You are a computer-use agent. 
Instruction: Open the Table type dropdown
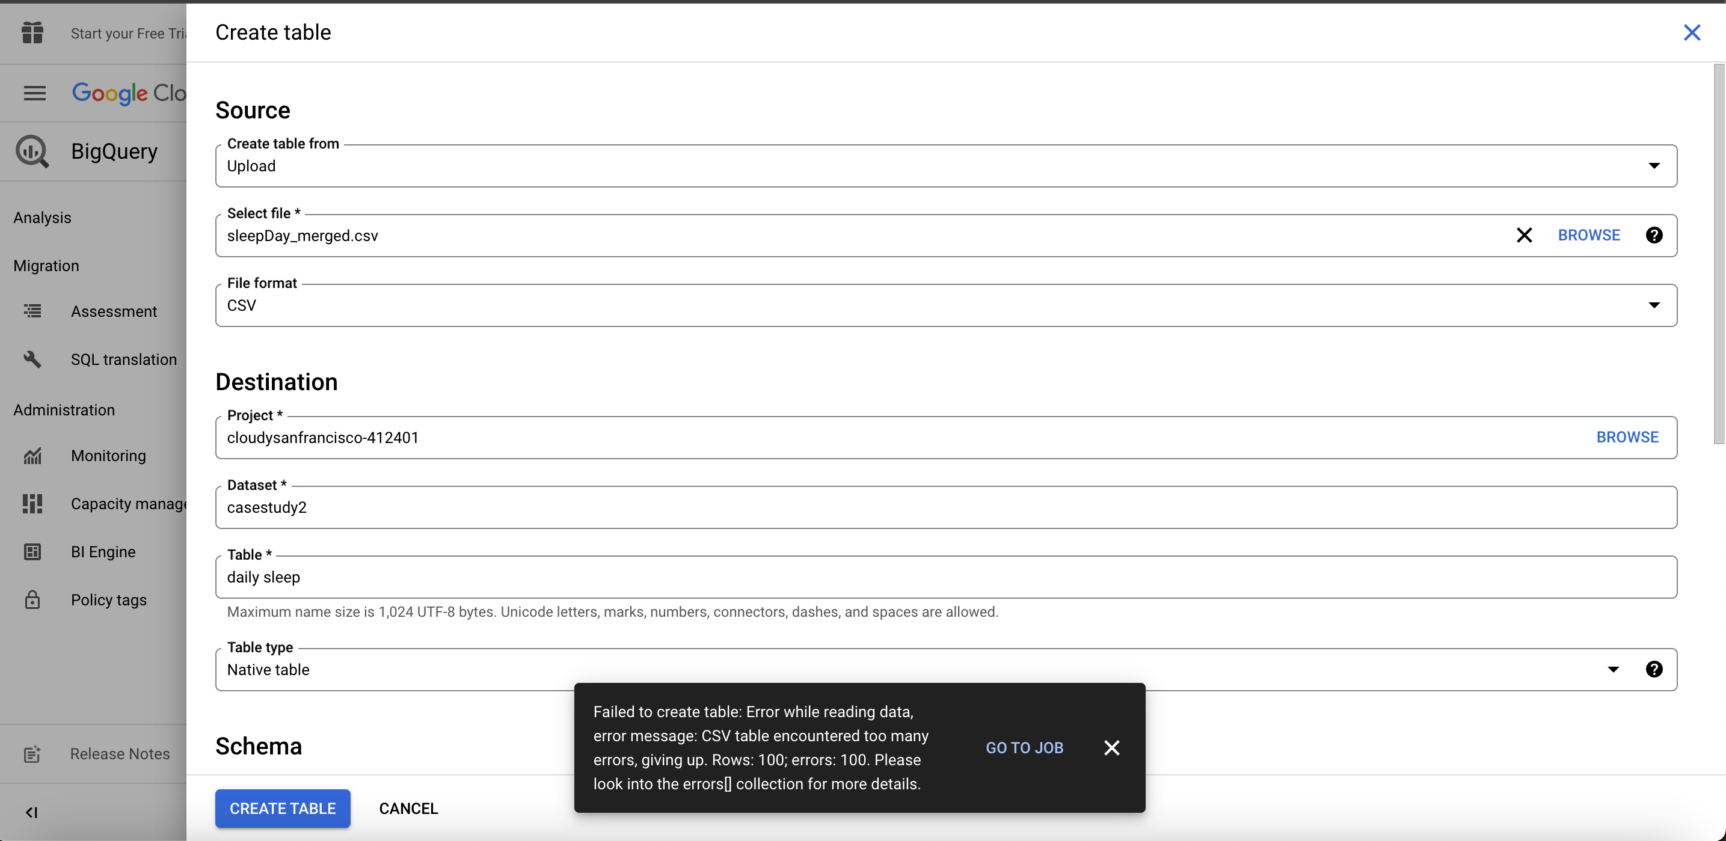[x=1614, y=669]
